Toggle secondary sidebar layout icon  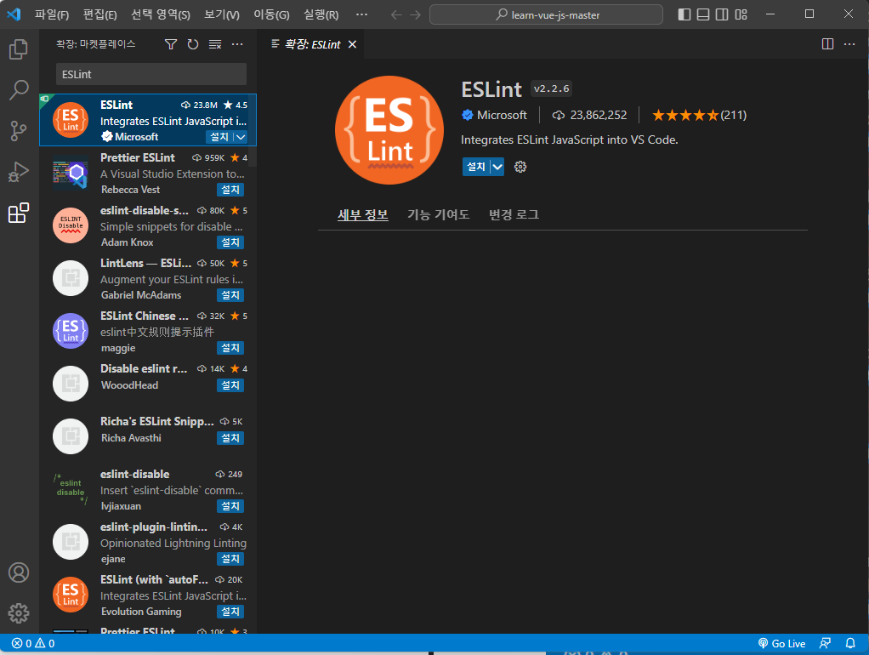tap(722, 14)
